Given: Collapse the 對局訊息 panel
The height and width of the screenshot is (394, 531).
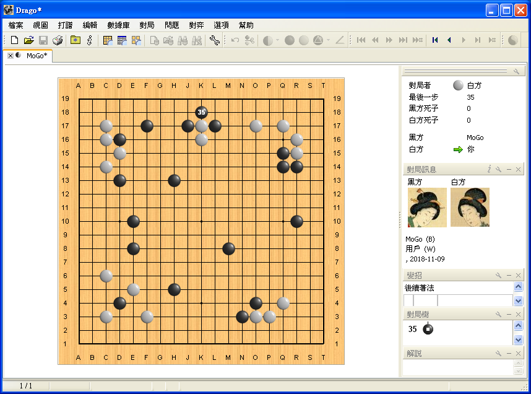Looking at the screenshot, I should (x=509, y=169).
